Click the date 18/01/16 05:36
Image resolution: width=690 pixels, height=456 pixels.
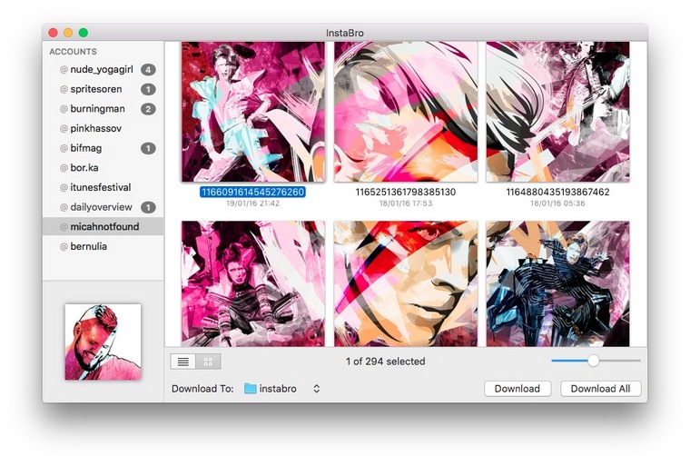pos(558,203)
